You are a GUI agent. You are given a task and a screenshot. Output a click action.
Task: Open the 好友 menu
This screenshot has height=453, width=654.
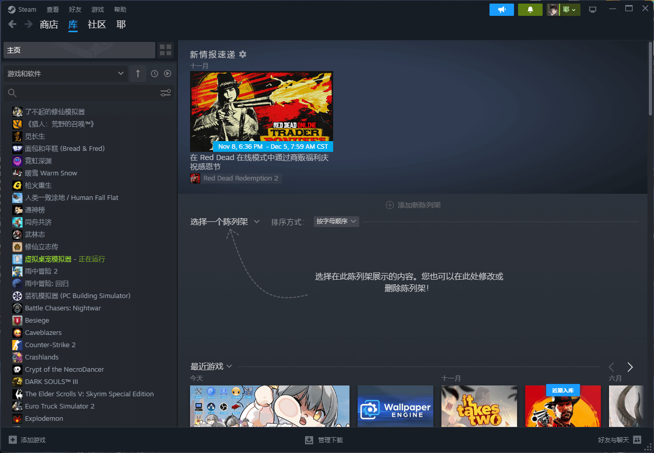pyautogui.click(x=75, y=10)
